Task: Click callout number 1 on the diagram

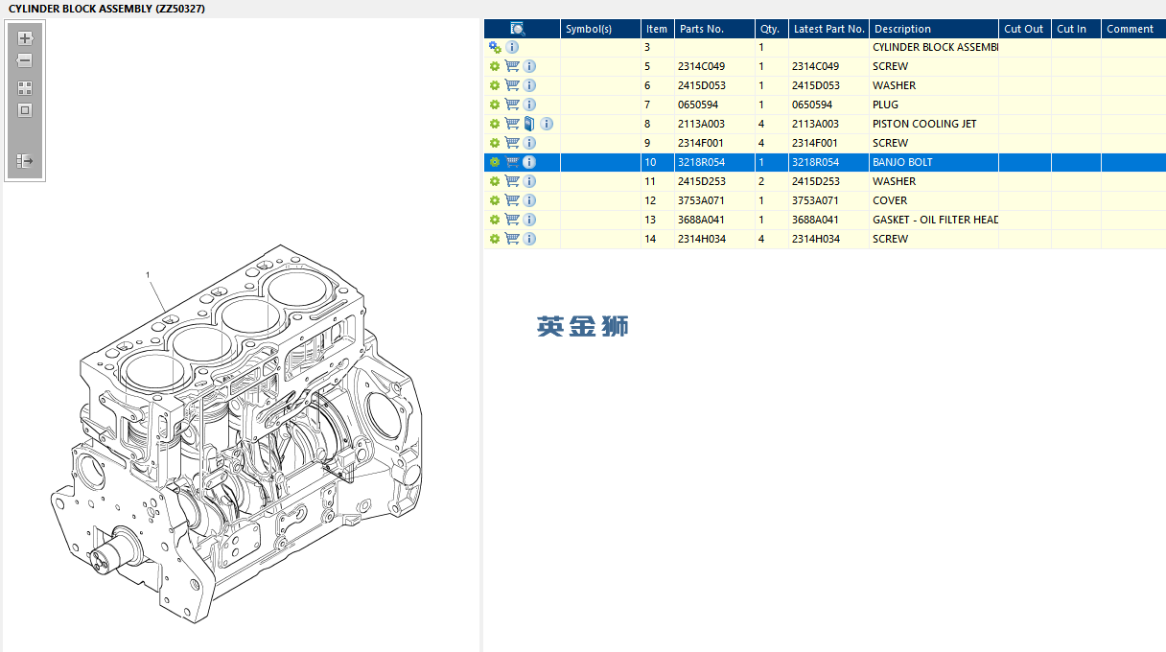Action: pyautogui.click(x=148, y=275)
